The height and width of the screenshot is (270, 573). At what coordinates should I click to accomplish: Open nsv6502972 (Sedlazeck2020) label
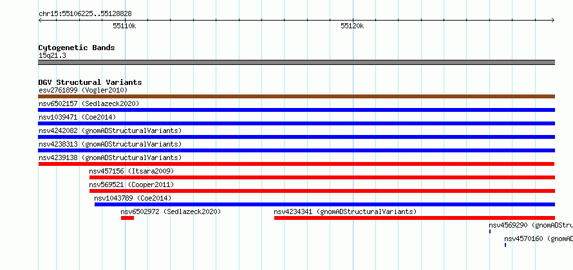pos(171,212)
